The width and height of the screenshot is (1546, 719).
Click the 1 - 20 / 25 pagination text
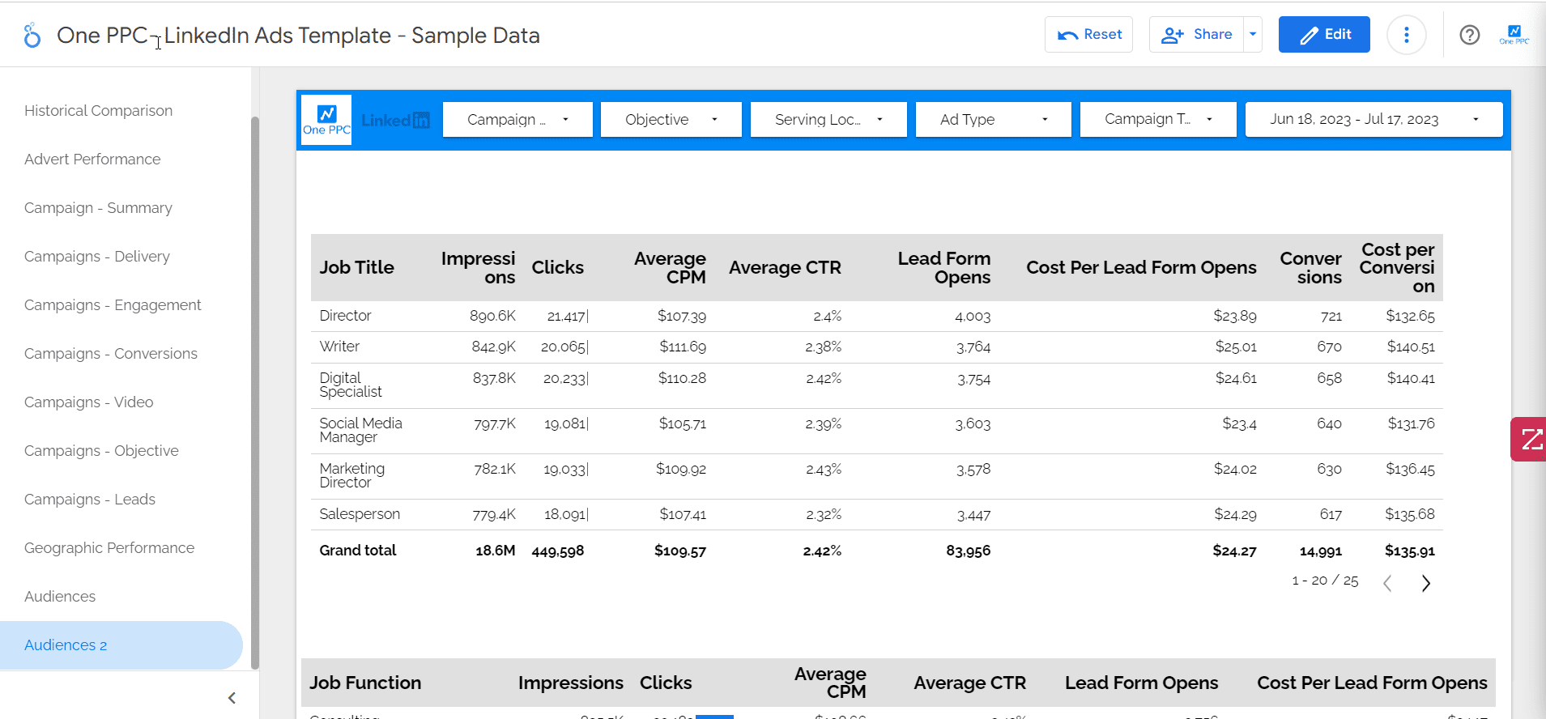(1325, 581)
